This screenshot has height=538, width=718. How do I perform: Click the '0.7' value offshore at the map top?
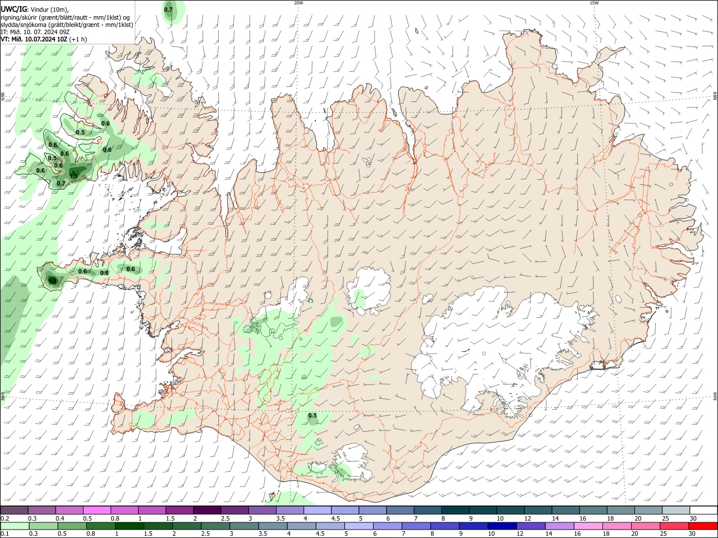(168, 10)
